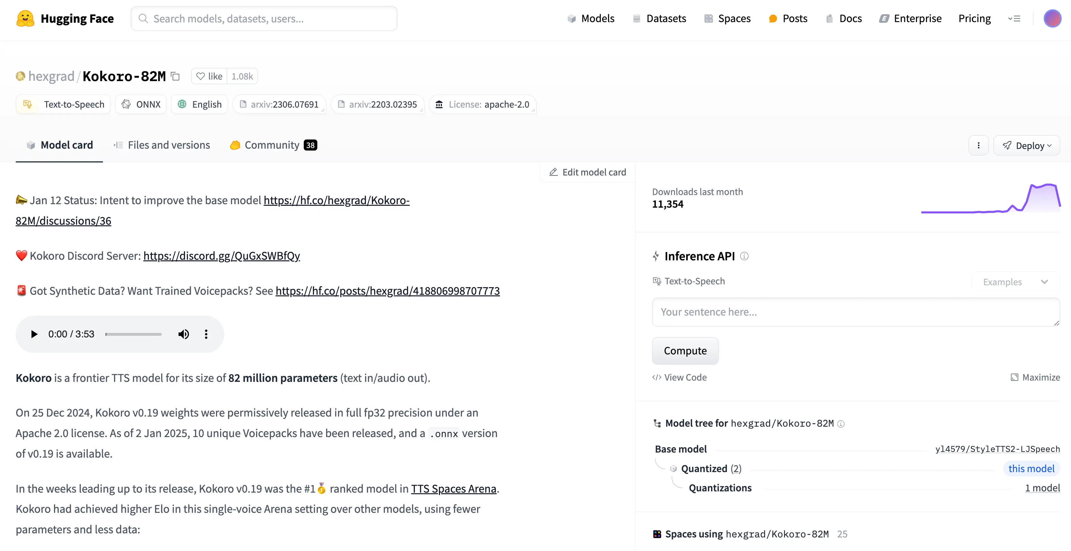This screenshot has width=1071, height=551.
Task: Open the Kokoro Discord Server link
Action: (x=221, y=255)
